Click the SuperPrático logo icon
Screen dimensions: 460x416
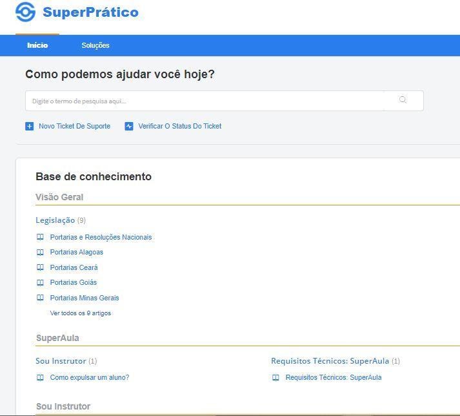click(26, 12)
